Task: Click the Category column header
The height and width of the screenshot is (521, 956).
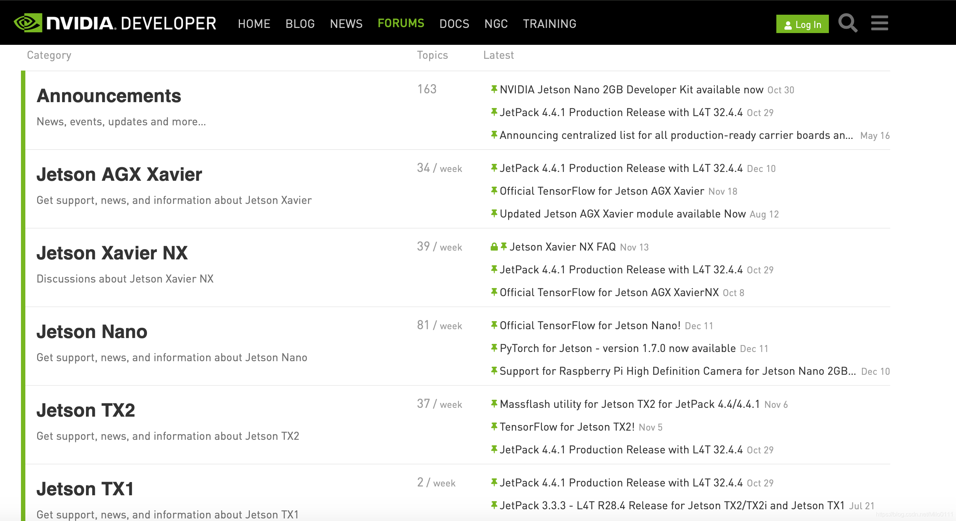Action: tap(49, 55)
